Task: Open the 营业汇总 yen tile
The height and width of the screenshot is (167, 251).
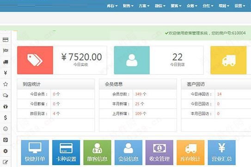Action: (x=221, y=152)
